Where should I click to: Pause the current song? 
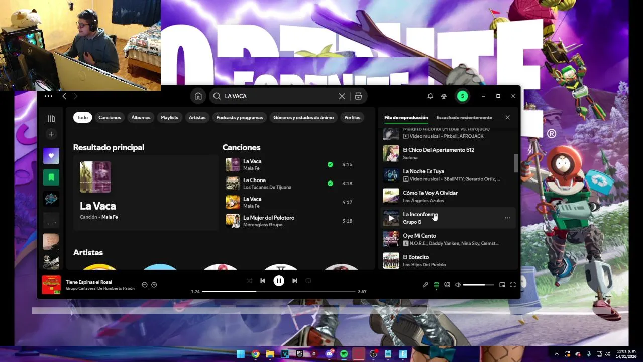279,281
